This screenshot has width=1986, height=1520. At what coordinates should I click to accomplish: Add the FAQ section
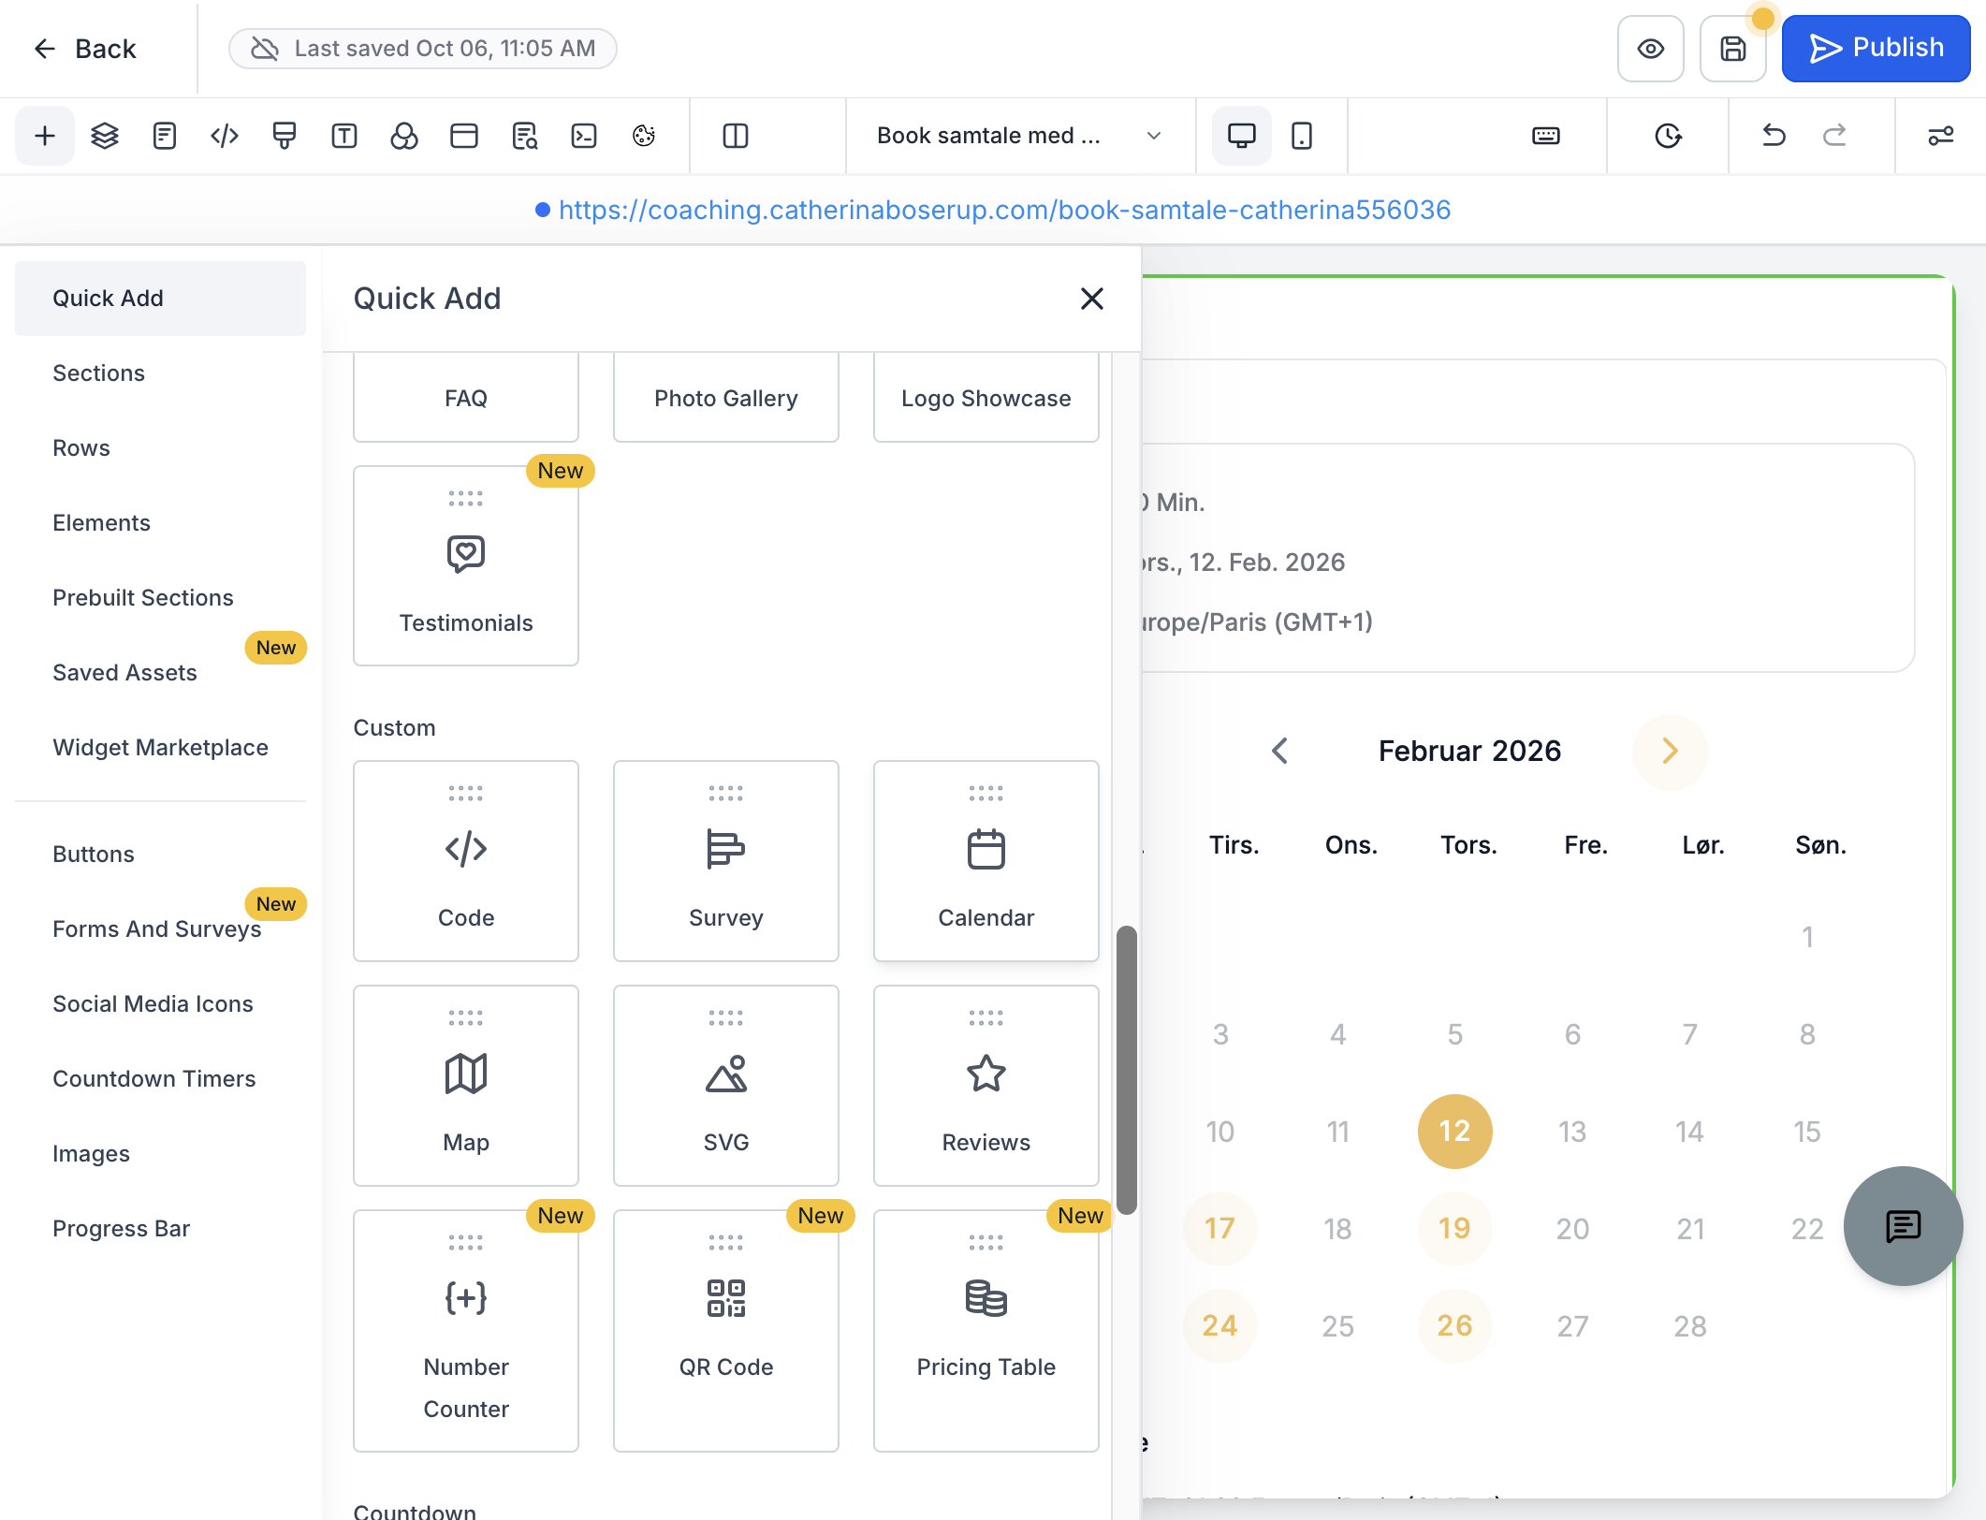coord(466,398)
